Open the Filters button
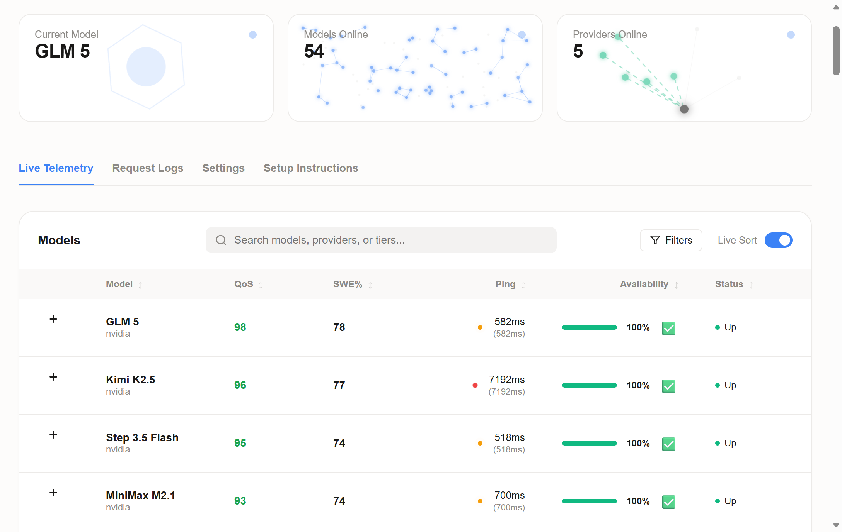Viewport: 842px width, 532px height. [x=671, y=240]
